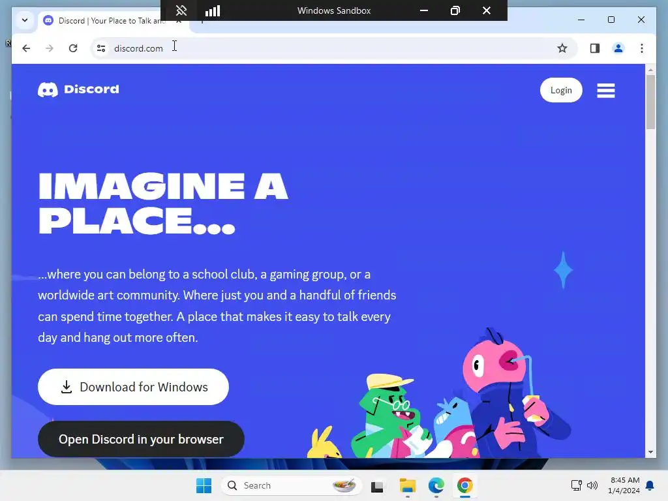
Task: Click the Windows Sandbox pin icon
Action: [181, 10]
